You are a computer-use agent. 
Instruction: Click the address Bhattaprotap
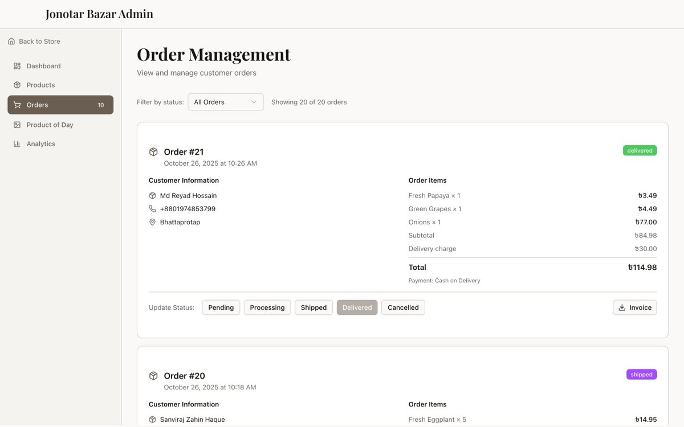[x=180, y=222]
